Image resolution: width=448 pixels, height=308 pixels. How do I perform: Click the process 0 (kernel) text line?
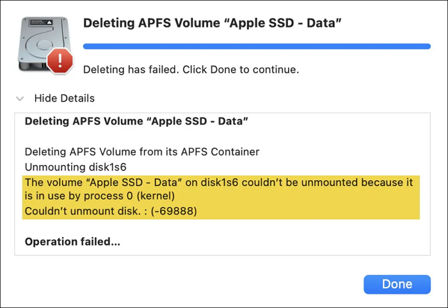click(x=99, y=196)
